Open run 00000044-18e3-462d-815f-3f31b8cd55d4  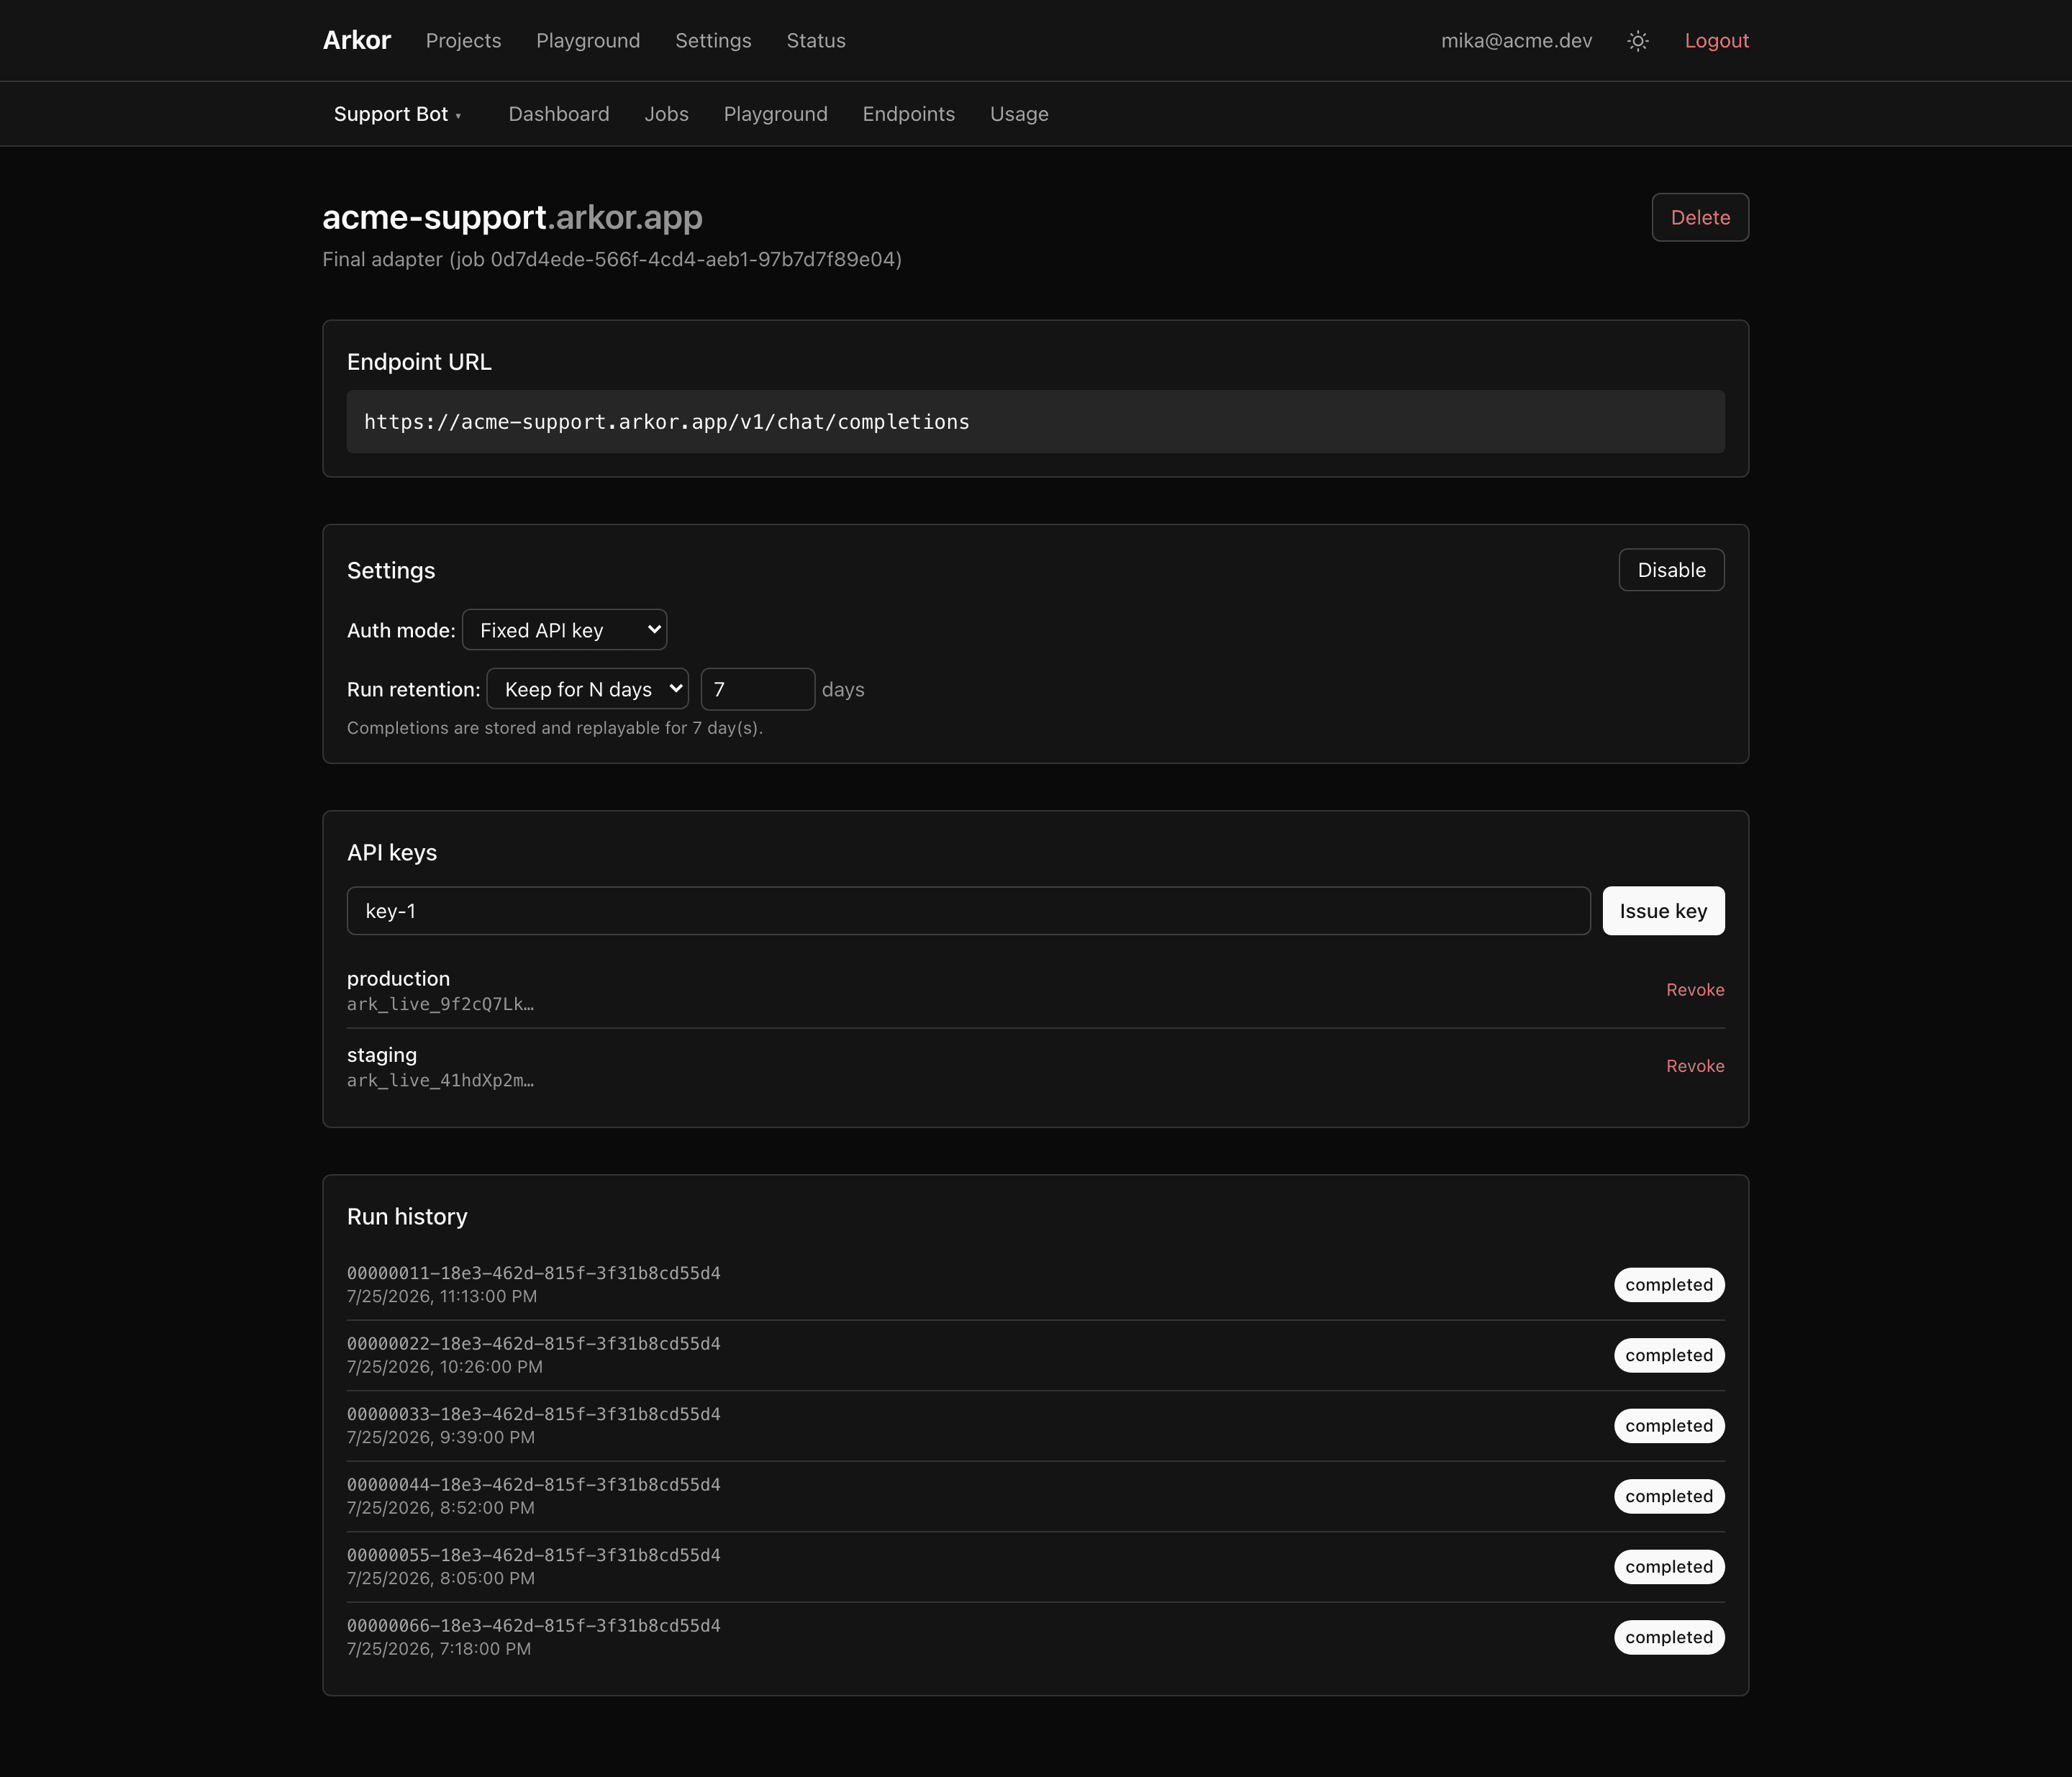click(x=1035, y=1496)
